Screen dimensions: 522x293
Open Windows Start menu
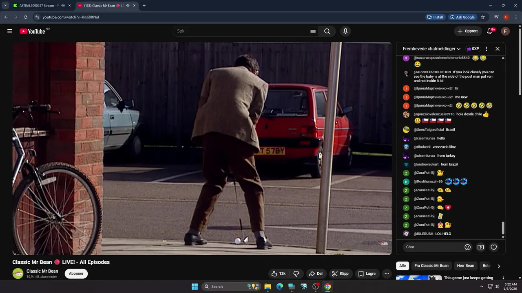pos(195,286)
